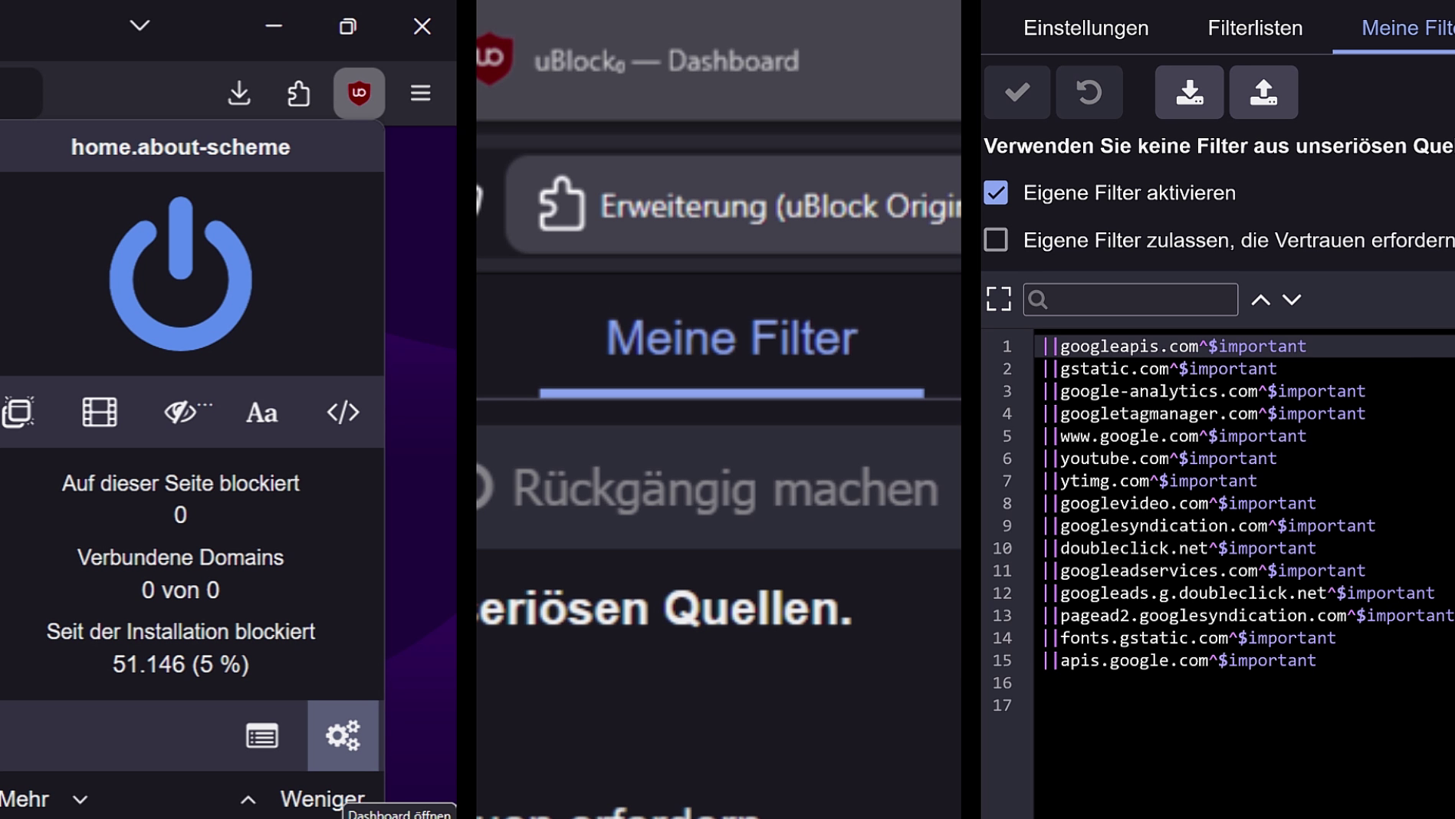Click the ||googletagmanager.com^$important line
The height and width of the screenshot is (819, 1455).
(x=1204, y=414)
